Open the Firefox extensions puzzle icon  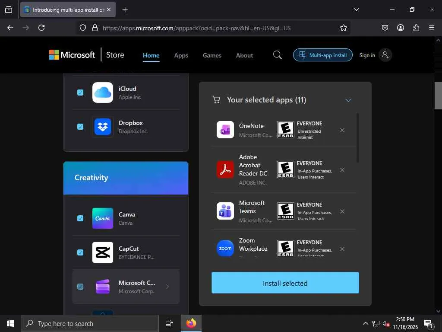point(416,28)
